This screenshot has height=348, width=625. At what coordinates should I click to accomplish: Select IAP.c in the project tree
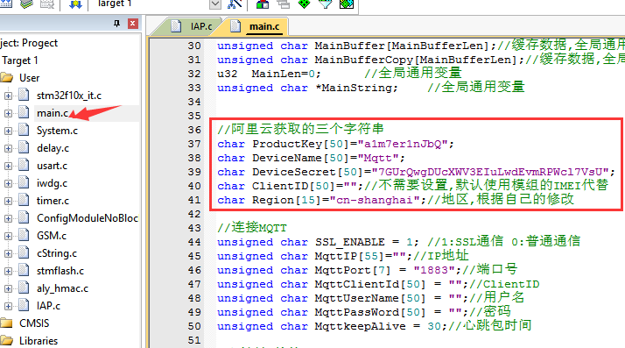(48, 306)
